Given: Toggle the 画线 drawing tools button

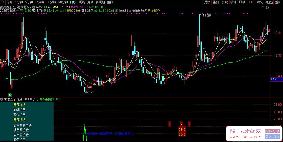Looking at the screenshot, I should (x=242, y=2).
